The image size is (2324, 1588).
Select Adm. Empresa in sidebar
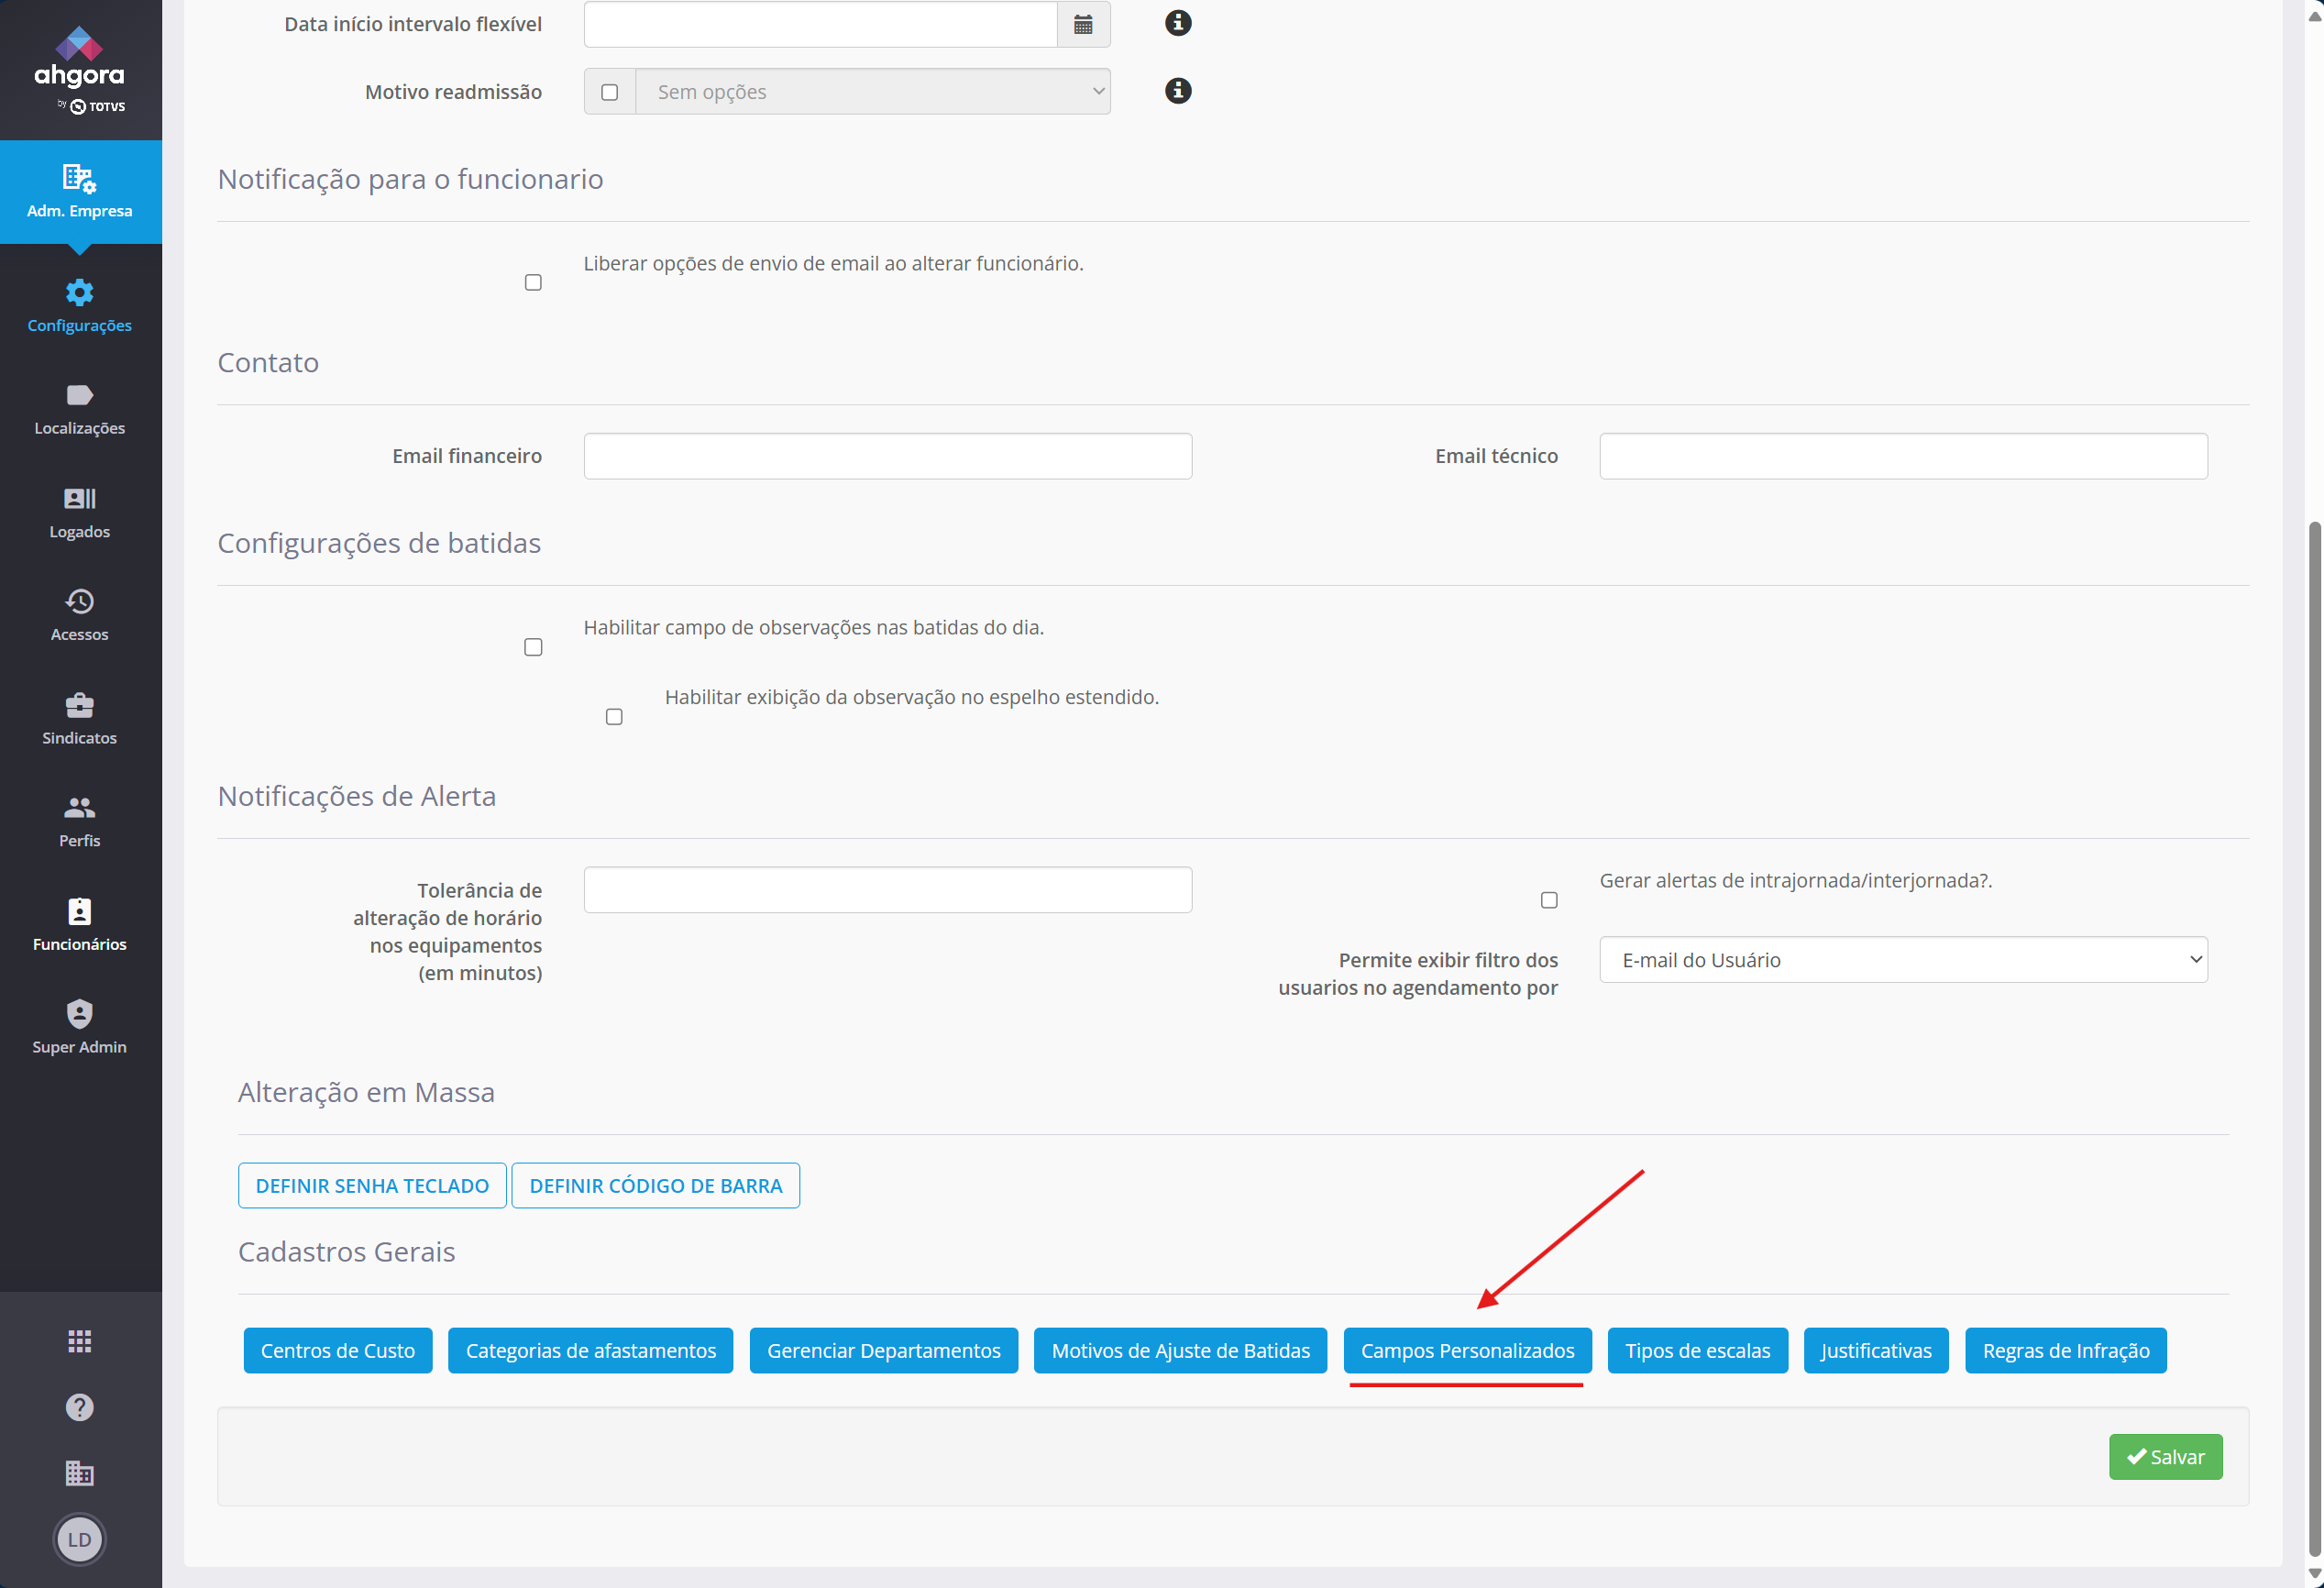click(x=79, y=191)
